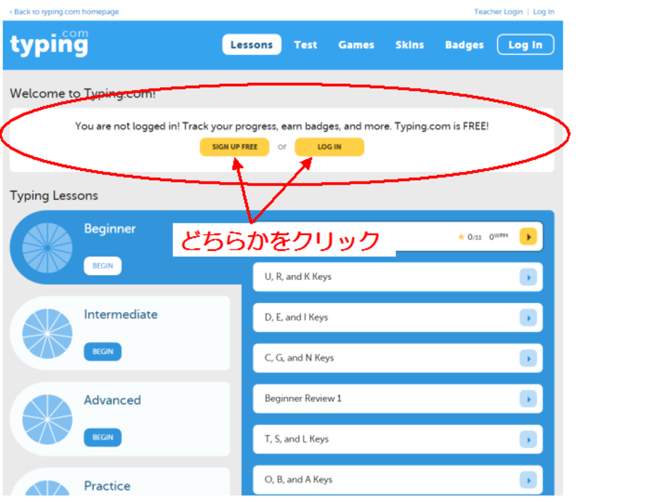
Task: View the Badges tab
Action: coord(464,45)
